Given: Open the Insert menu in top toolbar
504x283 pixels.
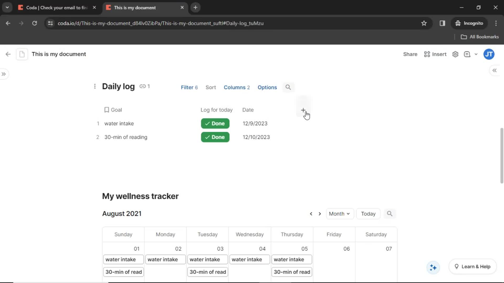Looking at the screenshot, I should point(435,54).
